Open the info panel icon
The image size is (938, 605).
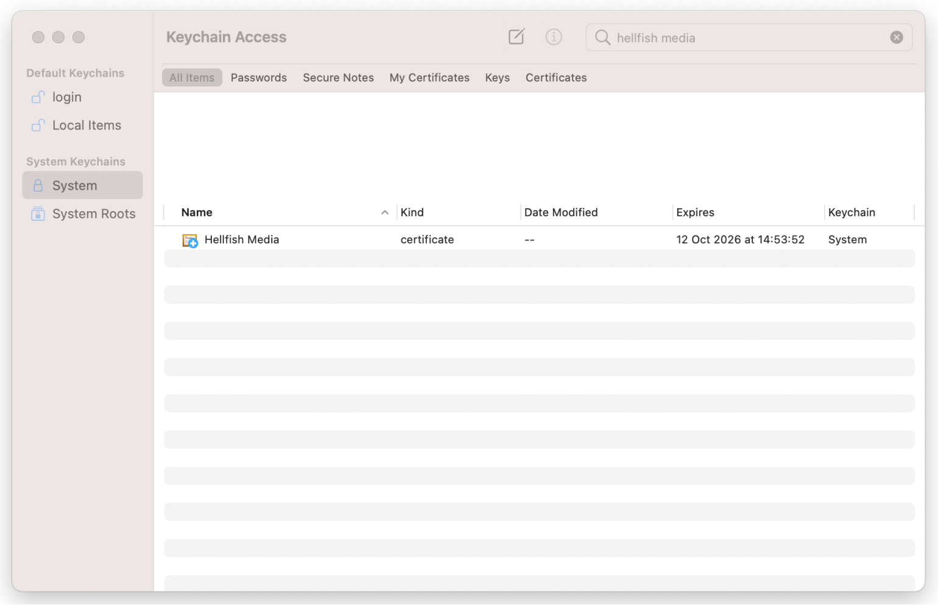tap(554, 37)
